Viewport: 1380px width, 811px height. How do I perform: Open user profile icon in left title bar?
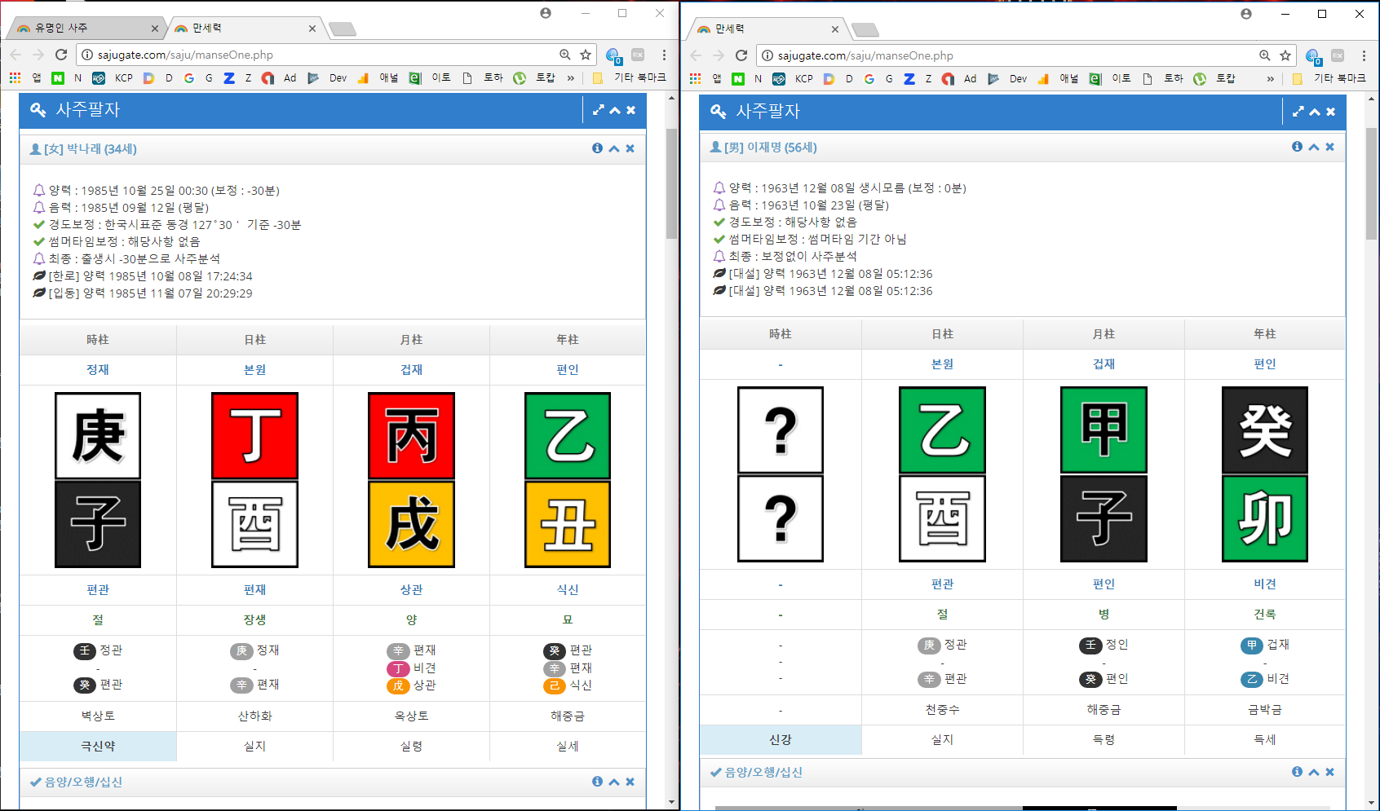point(546,13)
